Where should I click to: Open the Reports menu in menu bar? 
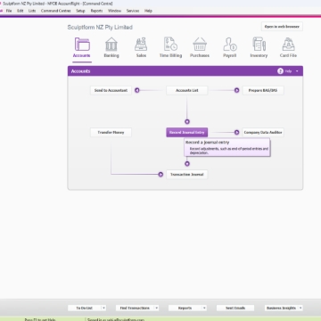pos(96,11)
